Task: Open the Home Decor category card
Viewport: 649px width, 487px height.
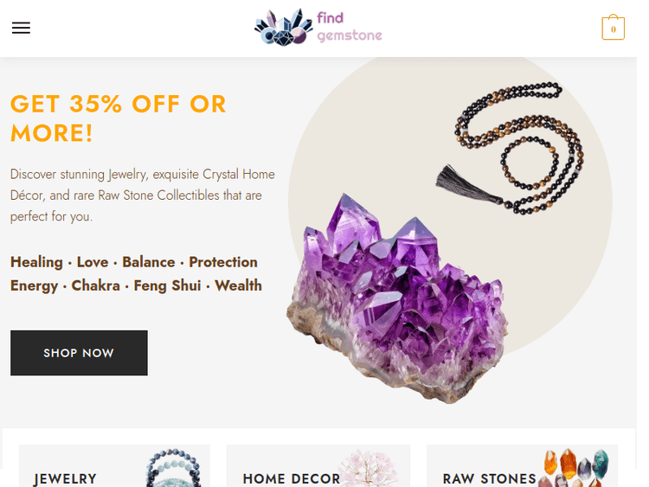Action: point(318,466)
